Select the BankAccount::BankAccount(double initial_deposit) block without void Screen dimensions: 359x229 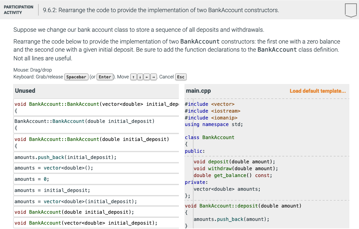pos(96,124)
